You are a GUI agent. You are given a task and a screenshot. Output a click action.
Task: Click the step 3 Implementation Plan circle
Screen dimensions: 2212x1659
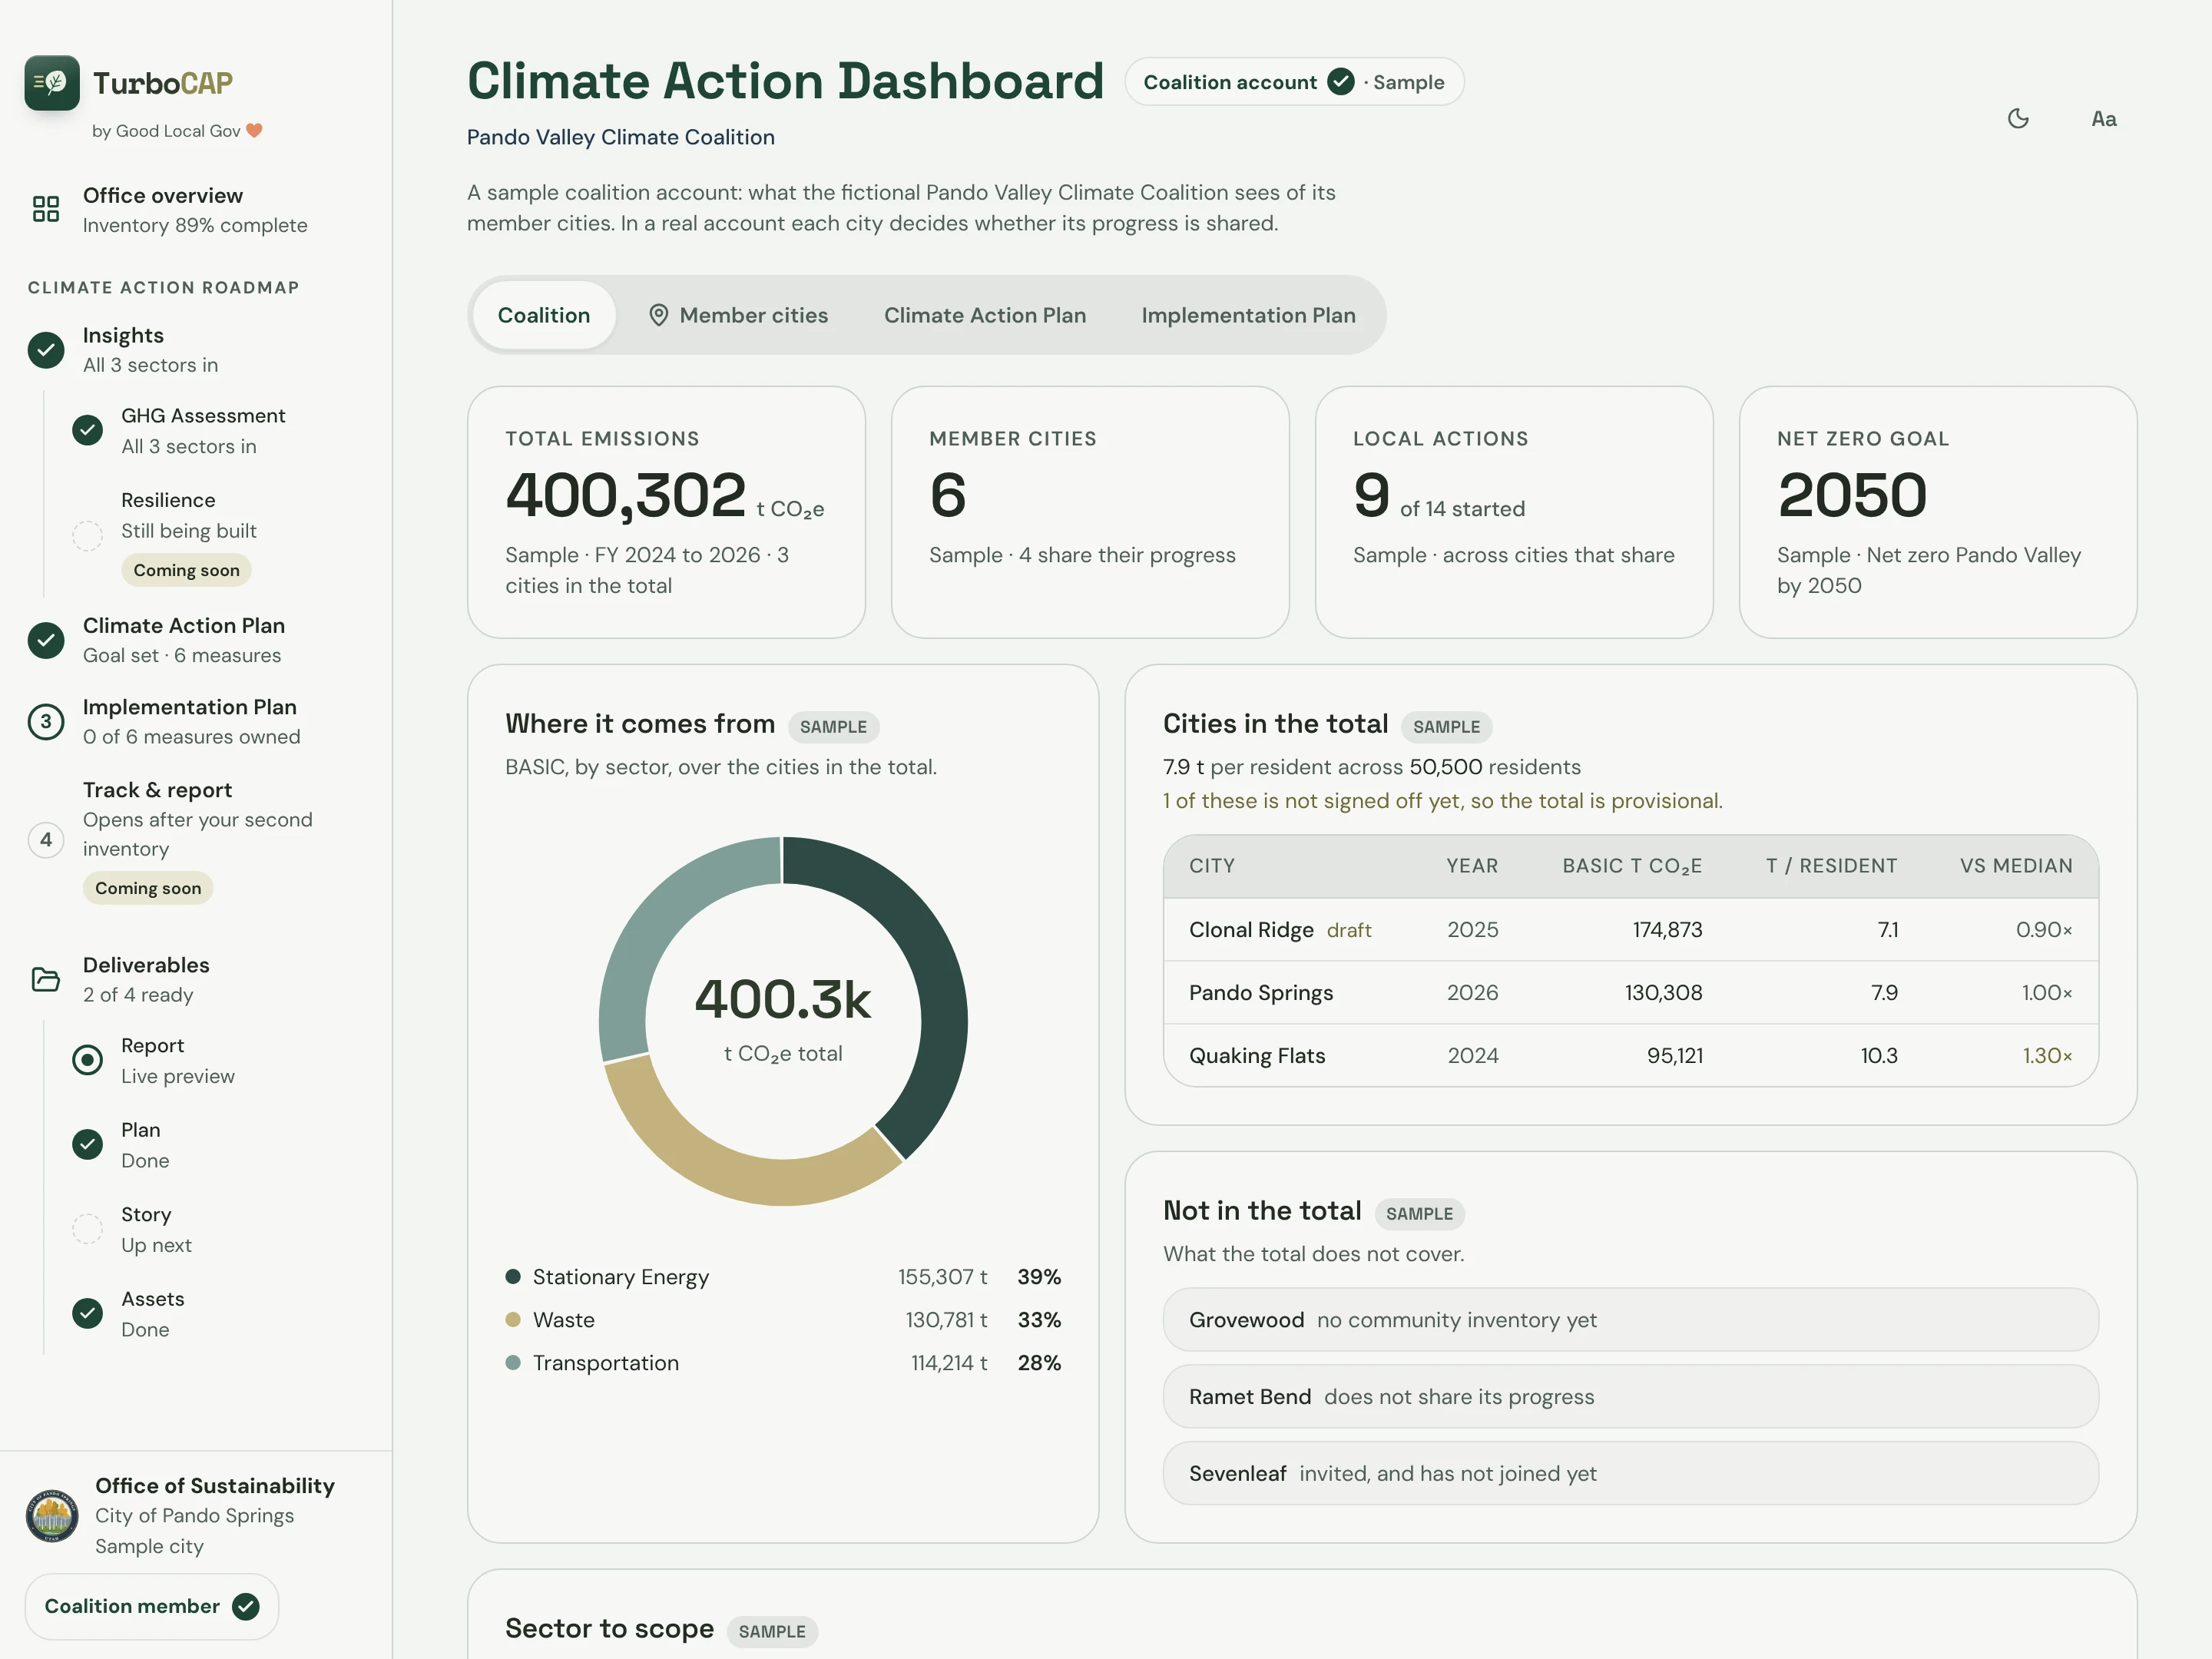pos(46,722)
